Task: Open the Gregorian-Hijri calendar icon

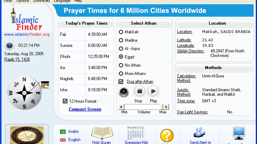Action: [x=135, y=133]
